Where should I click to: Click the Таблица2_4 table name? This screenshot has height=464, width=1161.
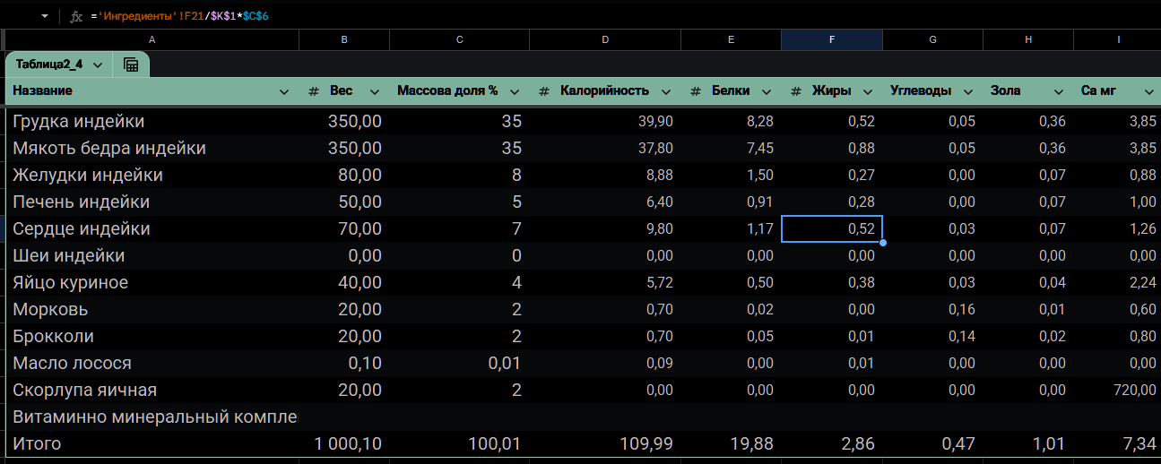pos(49,64)
